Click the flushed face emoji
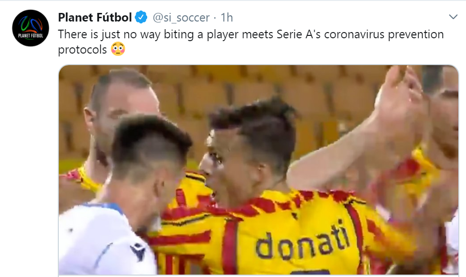The height and width of the screenshot is (277, 466). [118, 49]
